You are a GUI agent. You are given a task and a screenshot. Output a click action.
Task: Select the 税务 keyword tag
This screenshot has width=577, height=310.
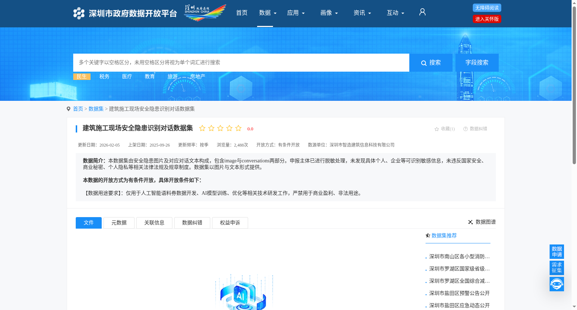(x=105, y=77)
